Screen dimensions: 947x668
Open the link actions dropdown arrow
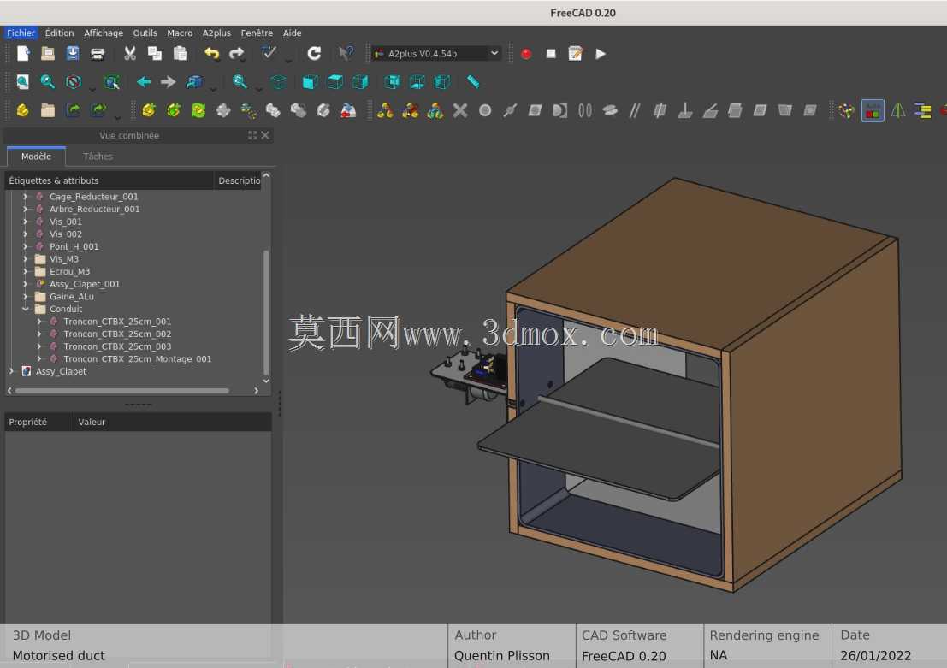[x=117, y=116]
